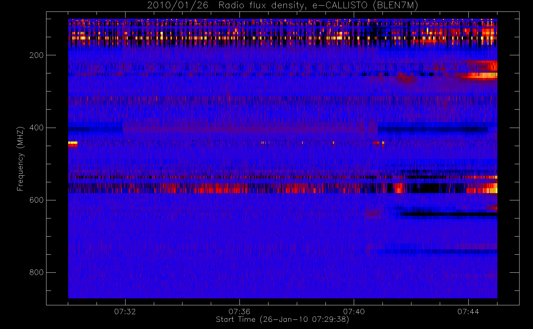Image resolution: width=533 pixels, height=329 pixels.
Task: Click the '200' frequency axis label
Action: coord(37,55)
